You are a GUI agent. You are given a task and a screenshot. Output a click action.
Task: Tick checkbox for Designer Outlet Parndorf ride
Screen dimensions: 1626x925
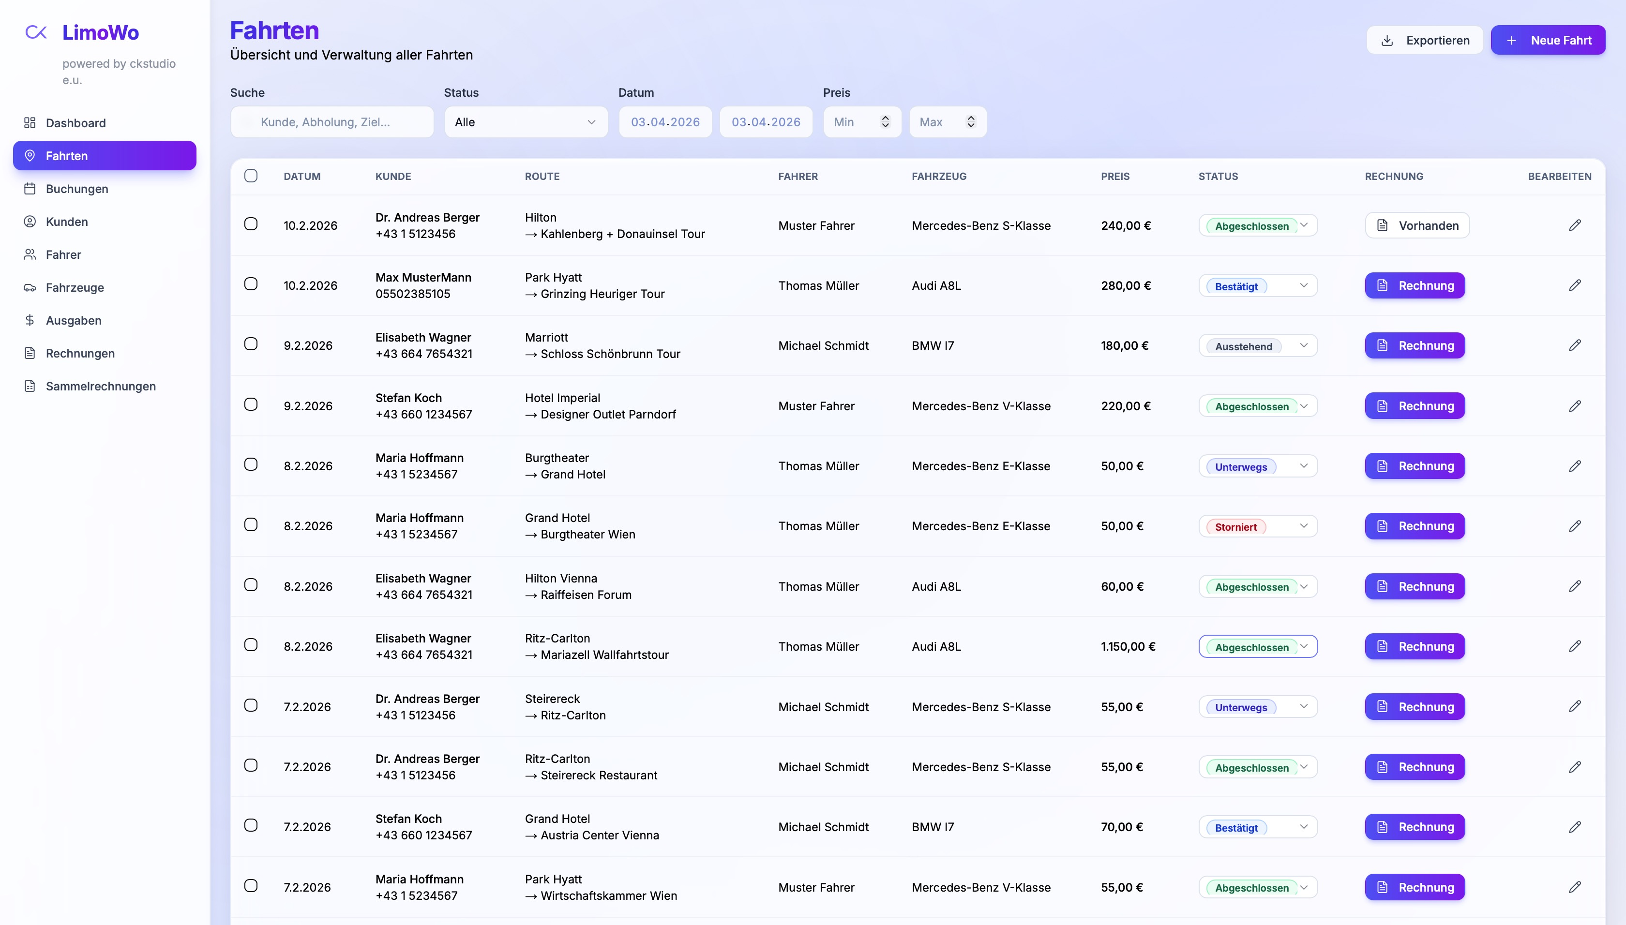[x=251, y=404]
